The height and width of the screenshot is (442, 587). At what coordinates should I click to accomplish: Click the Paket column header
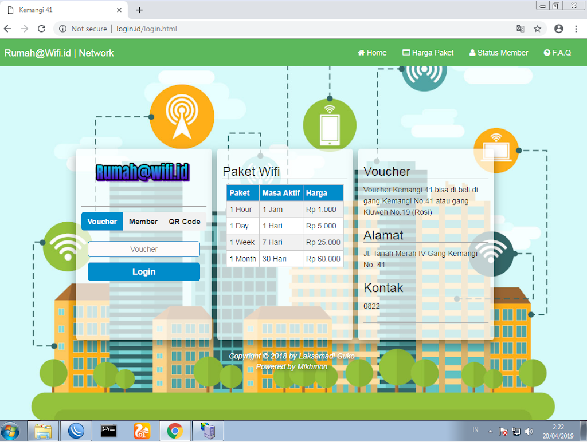click(242, 193)
